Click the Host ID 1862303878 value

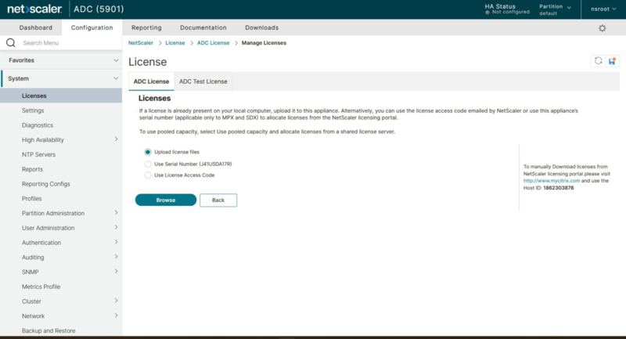559,188
